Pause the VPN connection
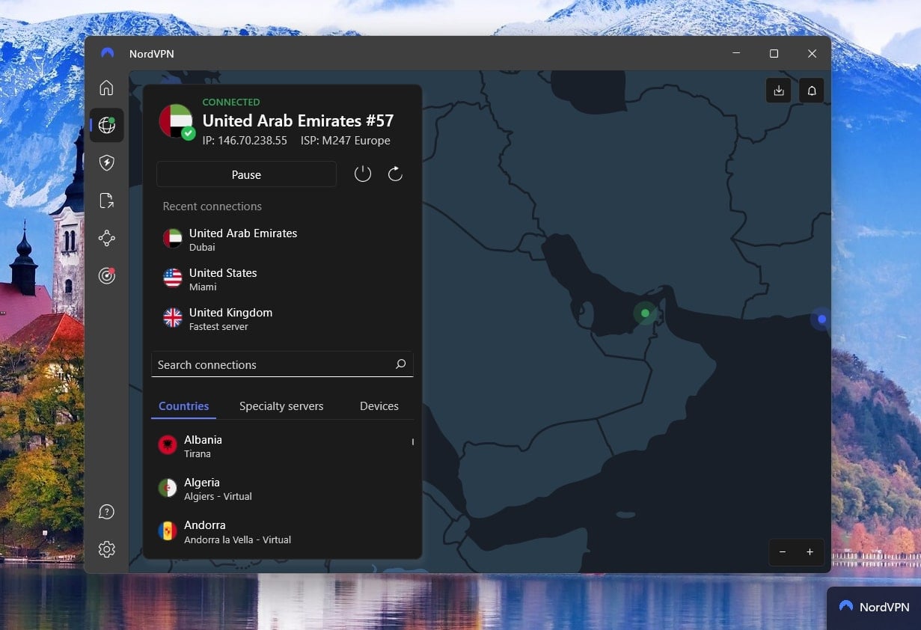 [x=246, y=174]
